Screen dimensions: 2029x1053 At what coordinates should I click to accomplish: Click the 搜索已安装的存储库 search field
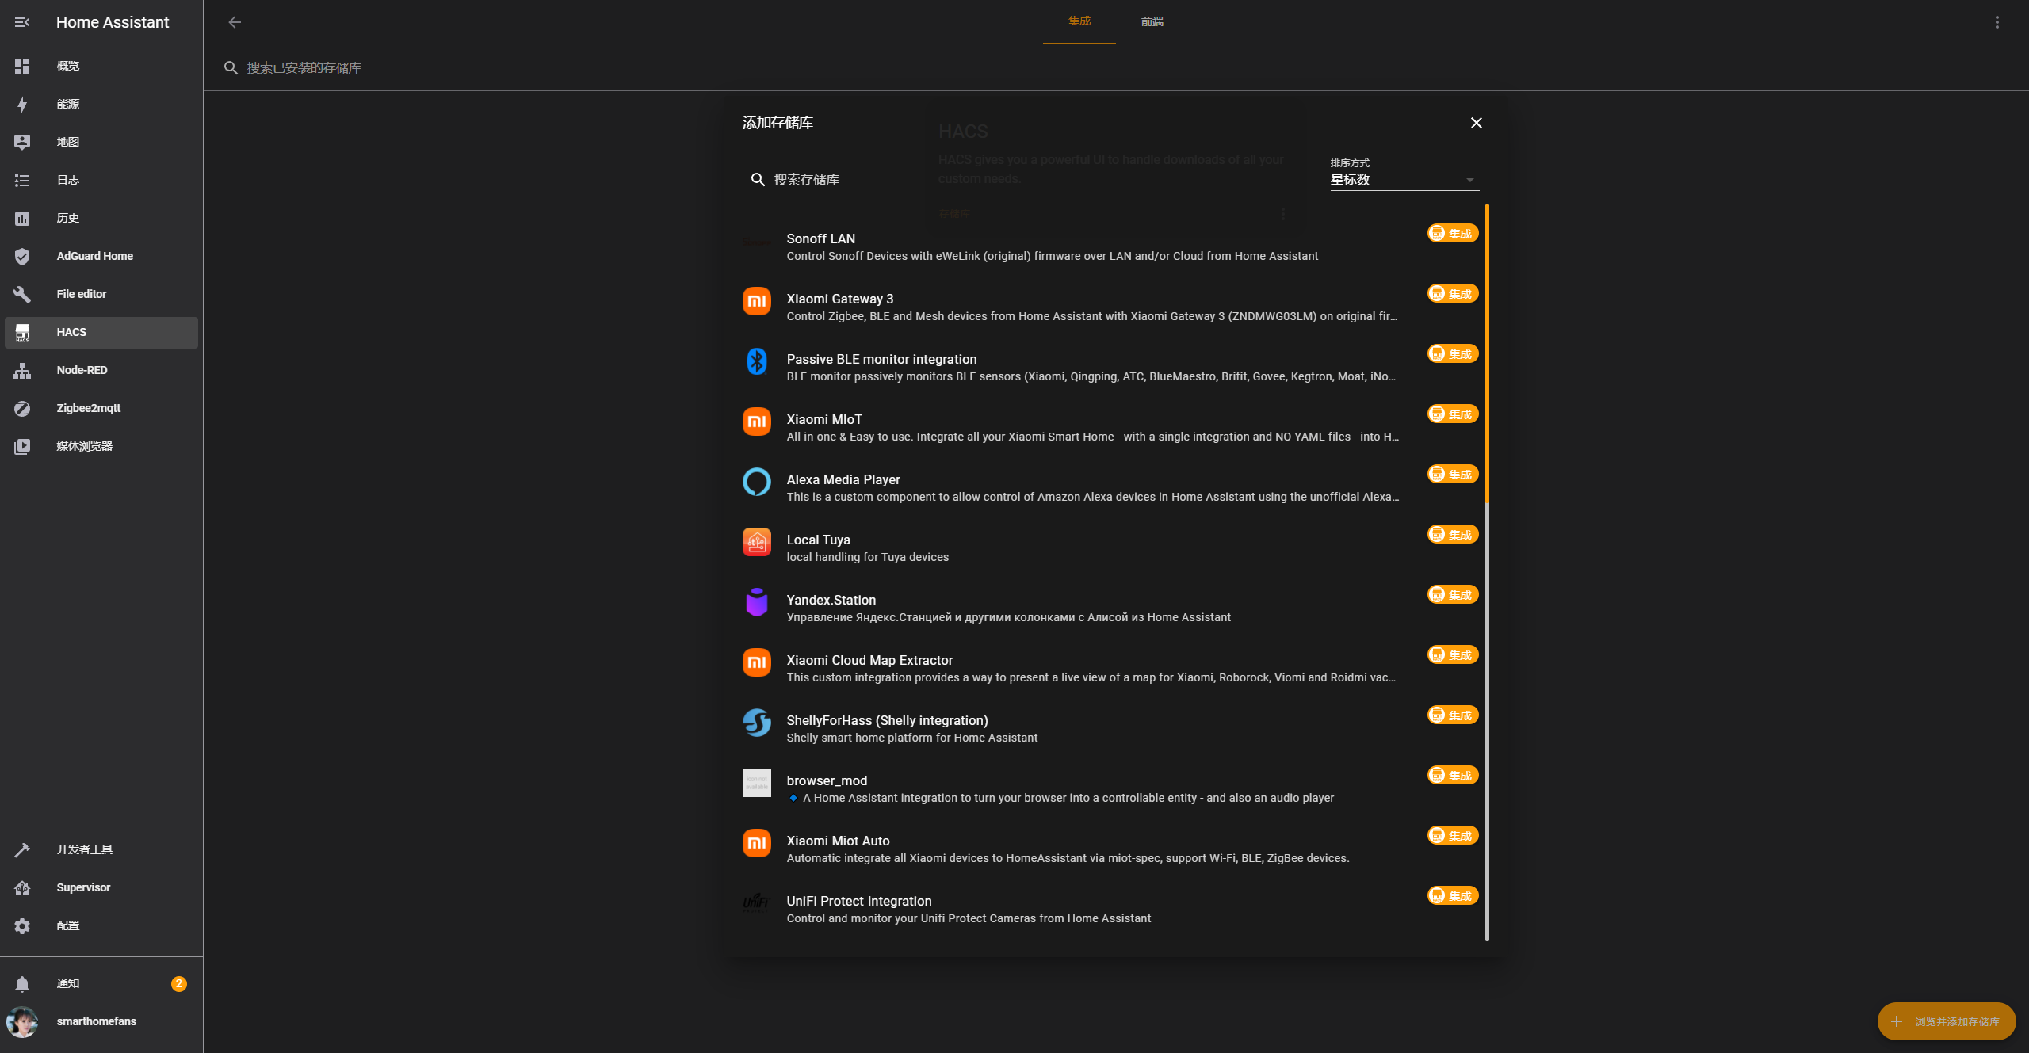(1116, 68)
